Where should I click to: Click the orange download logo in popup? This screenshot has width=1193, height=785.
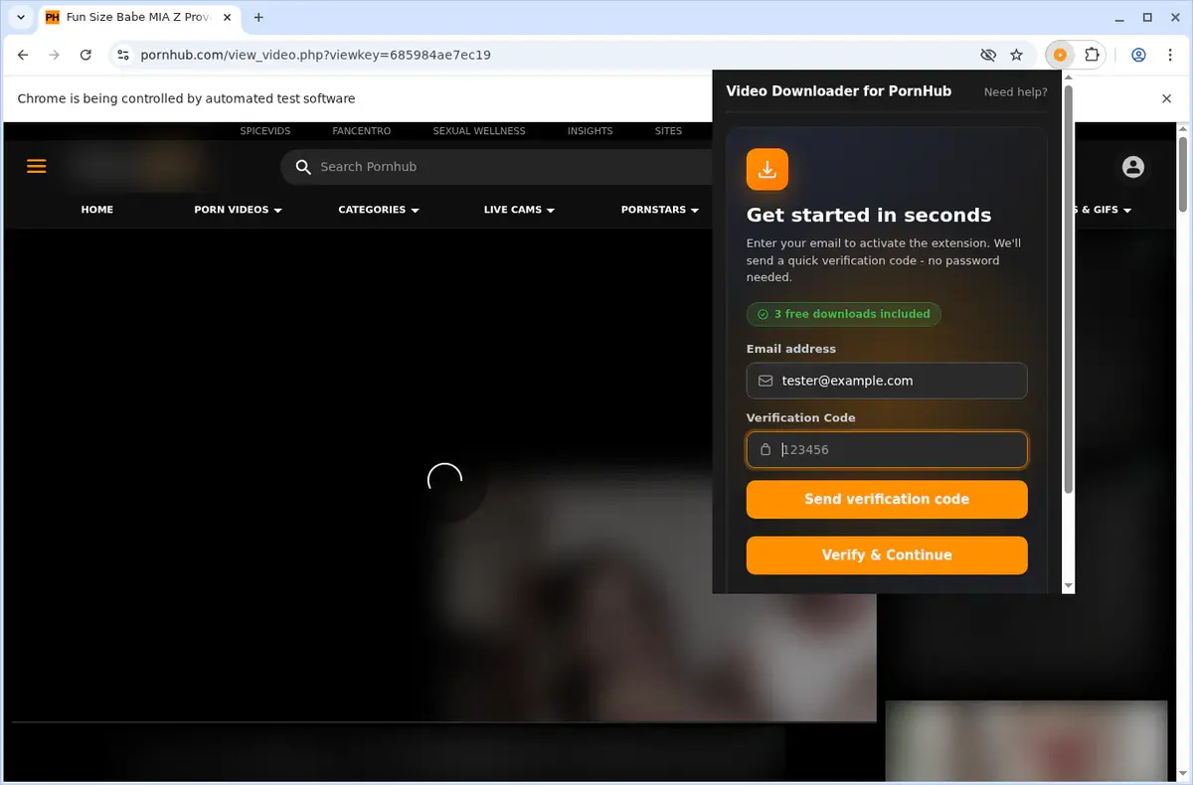tap(767, 169)
